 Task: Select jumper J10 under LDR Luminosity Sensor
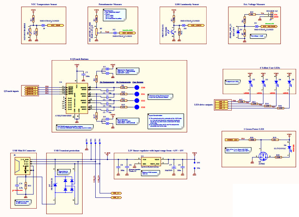(184, 26)
